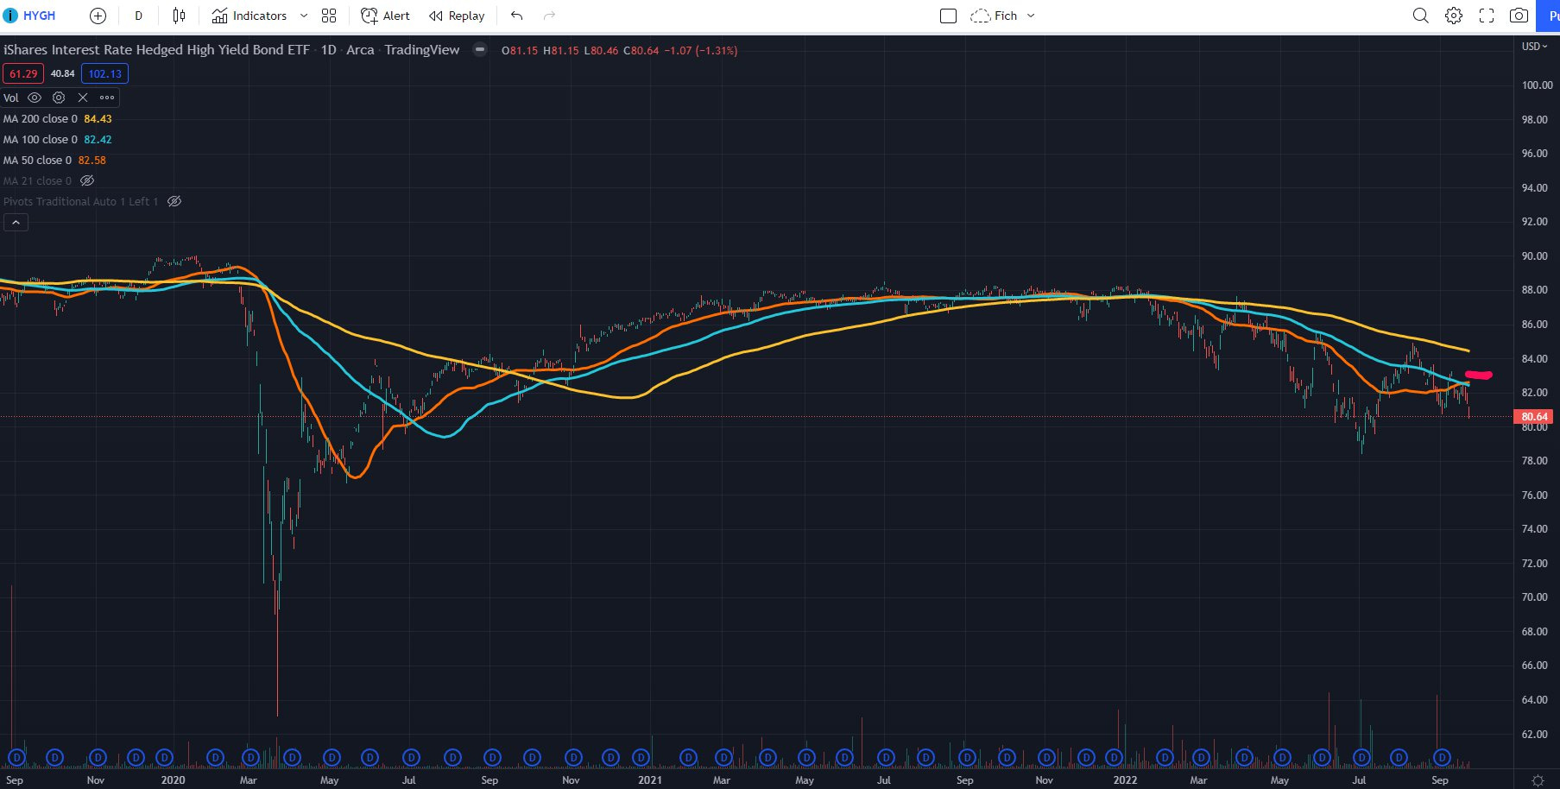Viewport: 1560px width, 789px height.
Task: Create a new Alert
Action: pyautogui.click(x=385, y=16)
